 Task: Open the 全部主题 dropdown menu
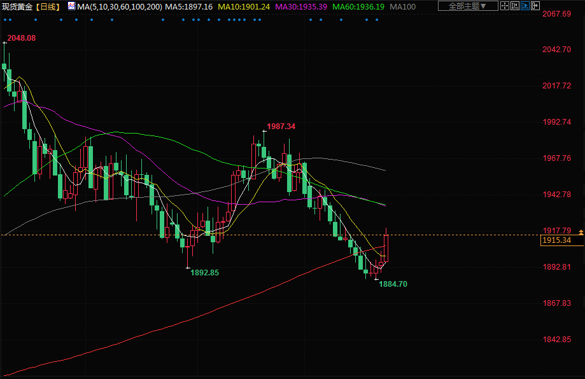464,6
